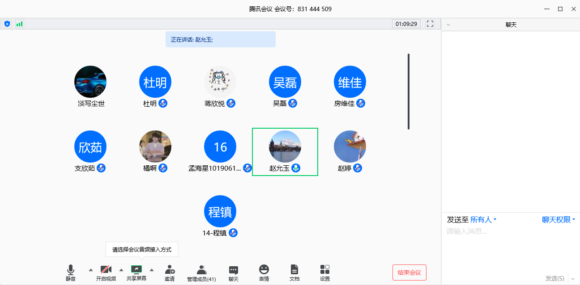Open the 聊天权限 permissions dropdown
This screenshot has height=285, width=580.
[x=558, y=220]
